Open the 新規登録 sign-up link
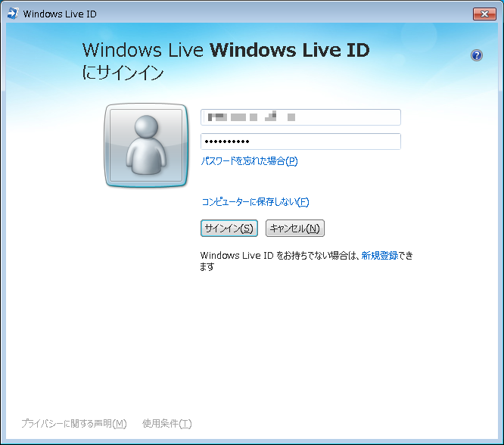 pyautogui.click(x=380, y=256)
